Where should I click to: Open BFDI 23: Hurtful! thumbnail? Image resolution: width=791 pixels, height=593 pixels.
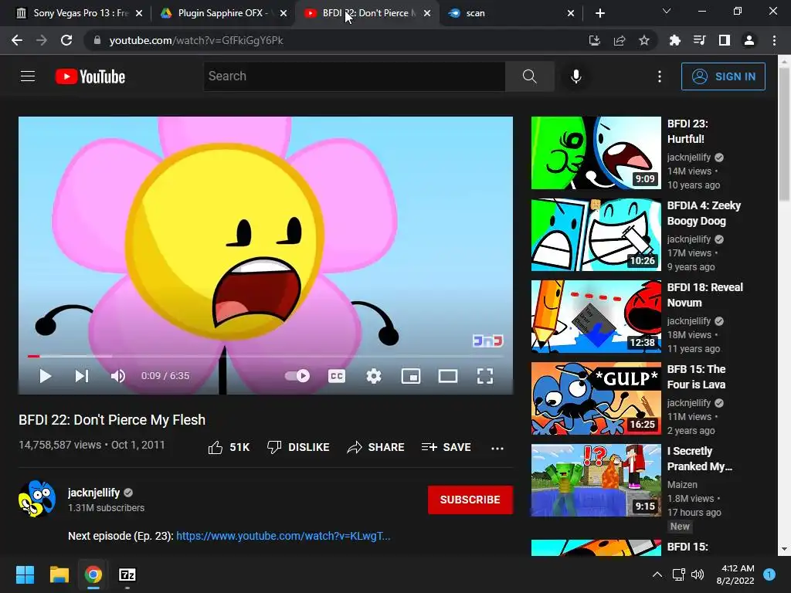tap(596, 153)
